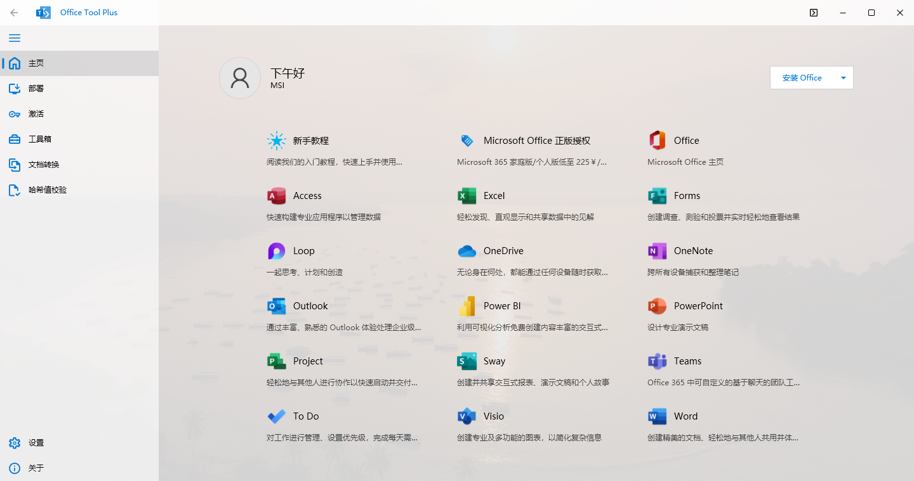Click the Sway description 创建并共享交互式报表
The height and width of the screenshot is (481, 914).
click(x=533, y=383)
